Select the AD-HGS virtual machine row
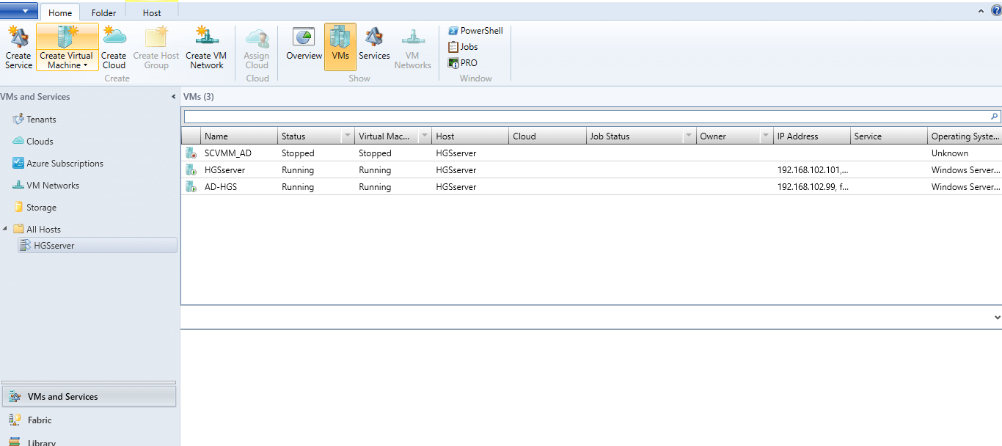Screen dimensions: 1002x446 pos(591,187)
